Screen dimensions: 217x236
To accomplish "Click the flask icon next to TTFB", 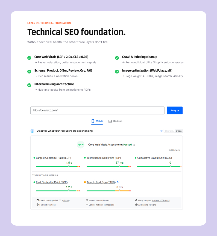I will (x=118, y=182).
